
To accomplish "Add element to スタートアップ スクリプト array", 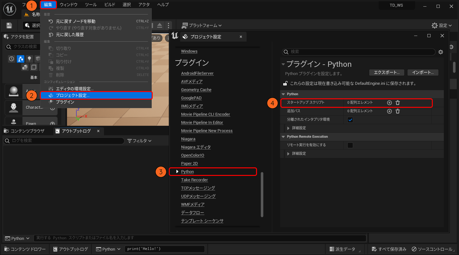I will pos(389,103).
